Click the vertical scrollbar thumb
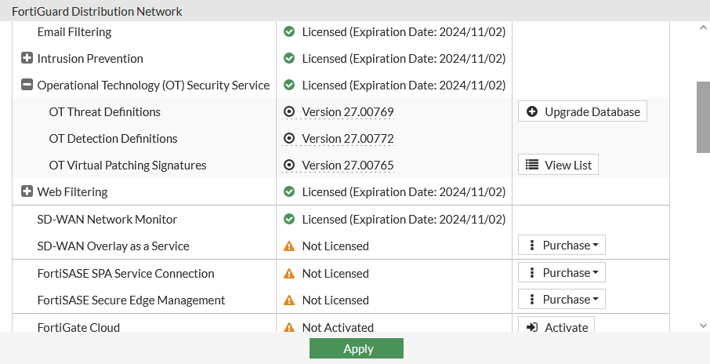 [x=703, y=117]
